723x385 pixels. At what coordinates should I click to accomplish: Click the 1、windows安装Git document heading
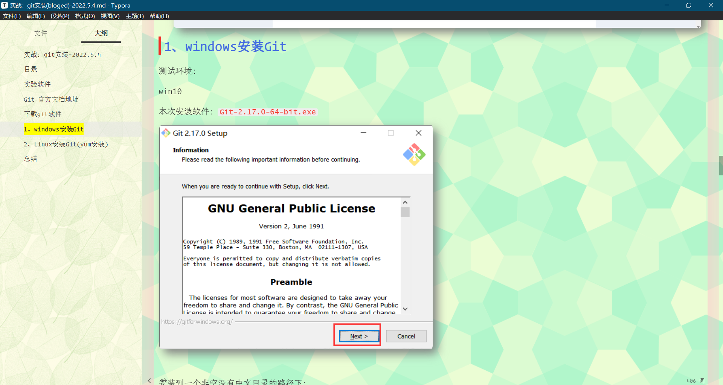(225, 47)
